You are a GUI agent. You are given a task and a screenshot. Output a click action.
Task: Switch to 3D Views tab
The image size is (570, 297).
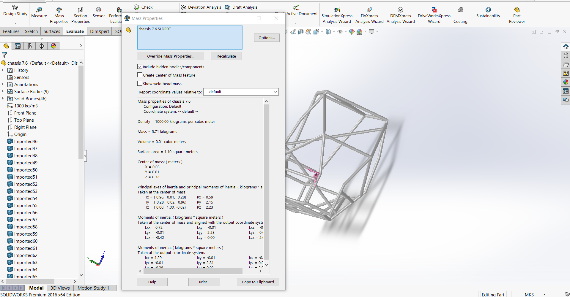60,288
